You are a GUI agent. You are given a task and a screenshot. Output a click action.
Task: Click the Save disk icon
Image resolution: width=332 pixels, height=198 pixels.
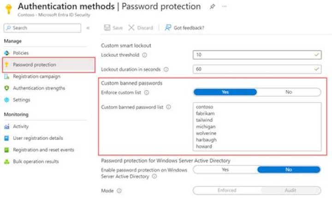pos(107,28)
